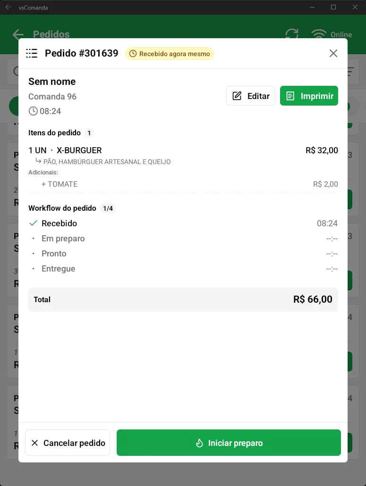Click the green checkmark beside Recebido
Viewport: 366px width, 486px height.
click(x=33, y=223)
